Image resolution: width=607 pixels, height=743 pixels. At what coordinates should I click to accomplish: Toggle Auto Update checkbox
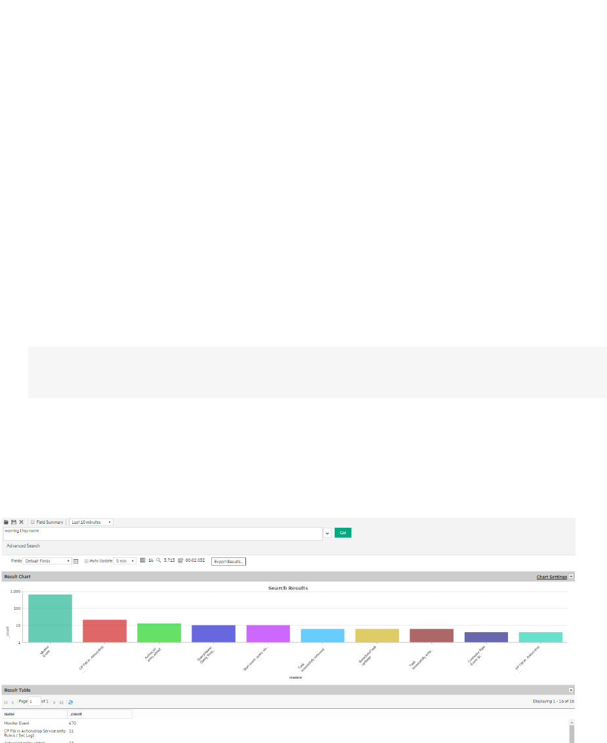(86, 561)
